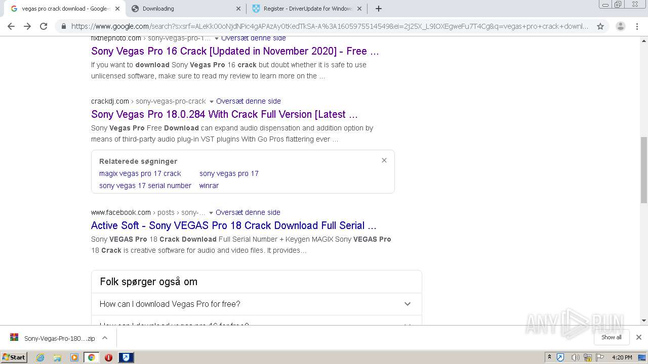The height and width of the screenshot is (364, 648).
Task: Search related: sony vegas 17 serial number
Action: (x=145, y=186)
